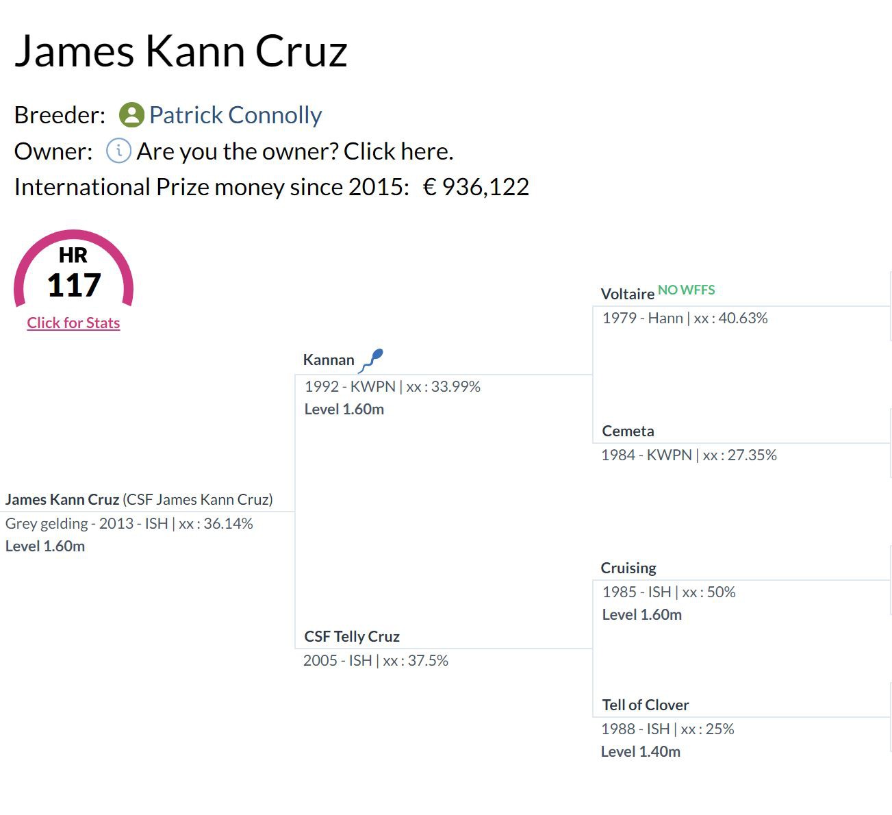Open the Kannan sire entry
This screenshot has width=892, height=815.
[329, 360]
